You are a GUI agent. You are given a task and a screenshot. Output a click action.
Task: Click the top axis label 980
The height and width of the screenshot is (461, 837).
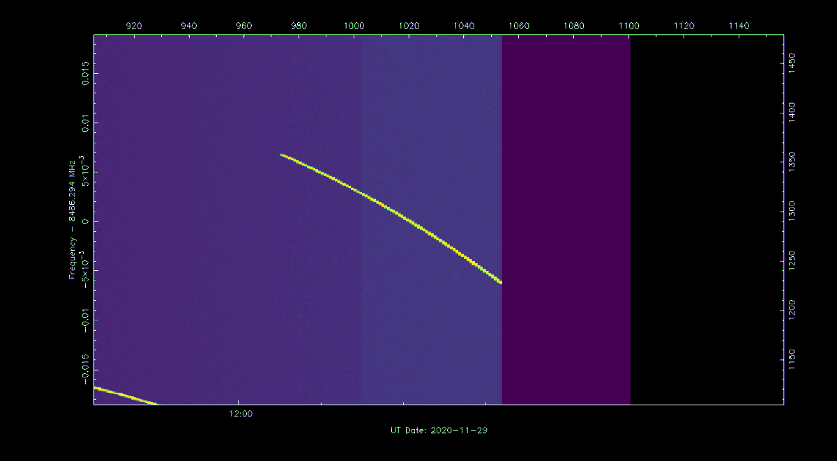click(x=299, y=26)
